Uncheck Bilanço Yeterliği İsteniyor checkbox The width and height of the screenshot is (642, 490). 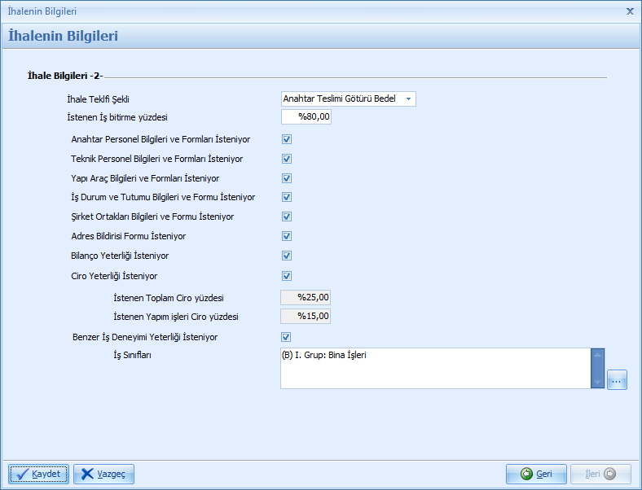pyautogui.click(x=287, y=256)
